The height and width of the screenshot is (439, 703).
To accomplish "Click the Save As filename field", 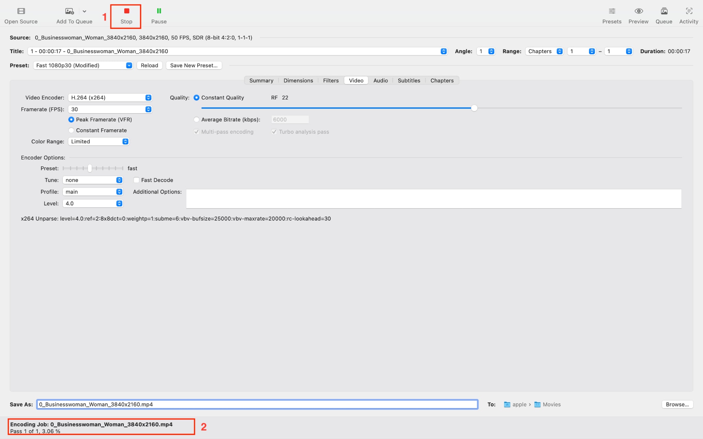I will point(257,404).
